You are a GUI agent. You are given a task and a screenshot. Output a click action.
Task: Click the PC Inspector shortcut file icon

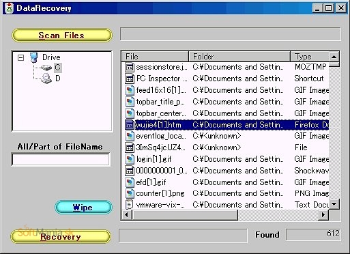point(130,79)
